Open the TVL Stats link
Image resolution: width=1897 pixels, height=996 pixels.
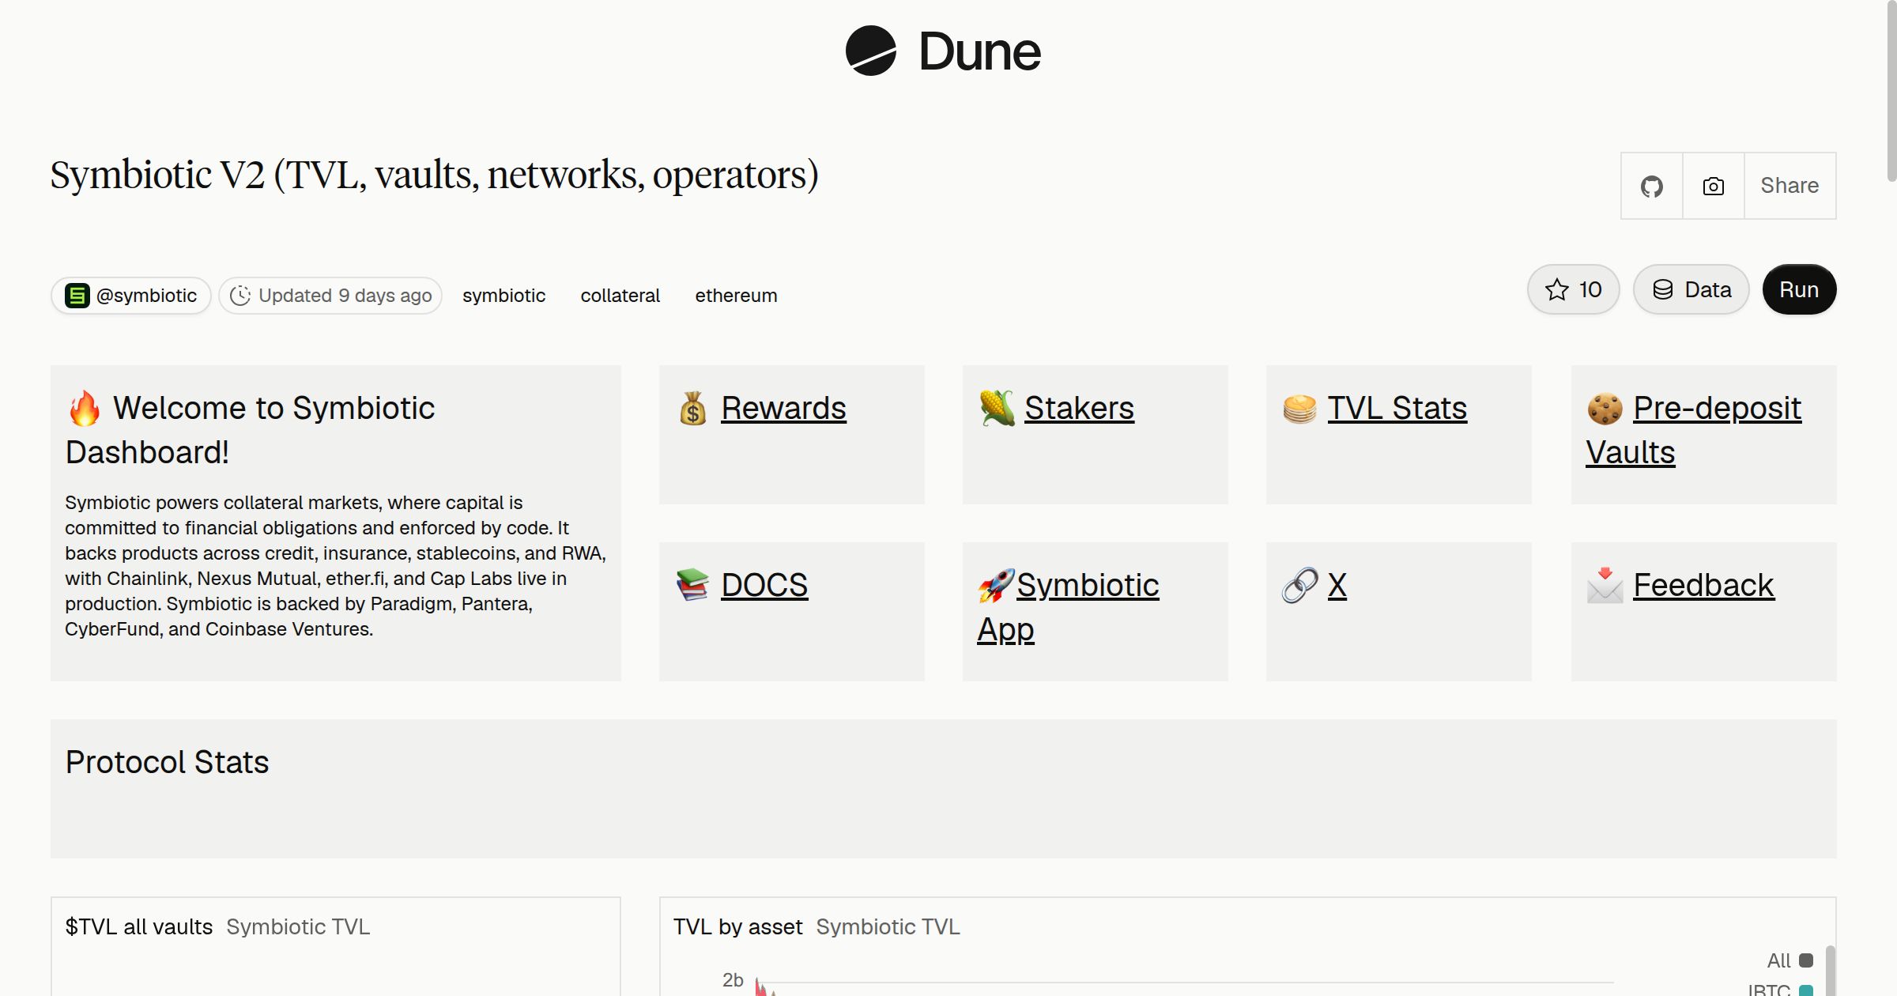[x=1397, y=409]
